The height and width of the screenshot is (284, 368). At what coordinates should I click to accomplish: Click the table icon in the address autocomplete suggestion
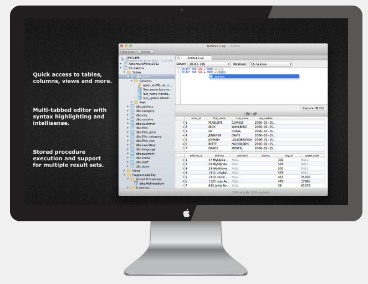211,77
